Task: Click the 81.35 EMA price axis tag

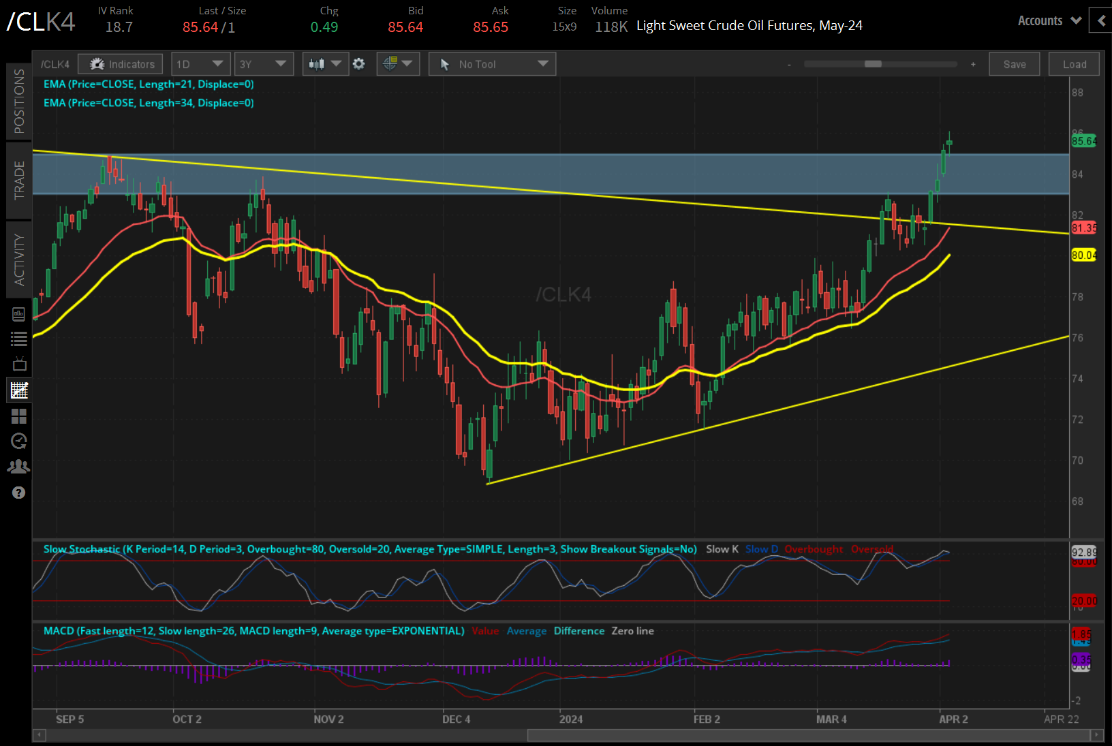Action: coord(1084,228)
